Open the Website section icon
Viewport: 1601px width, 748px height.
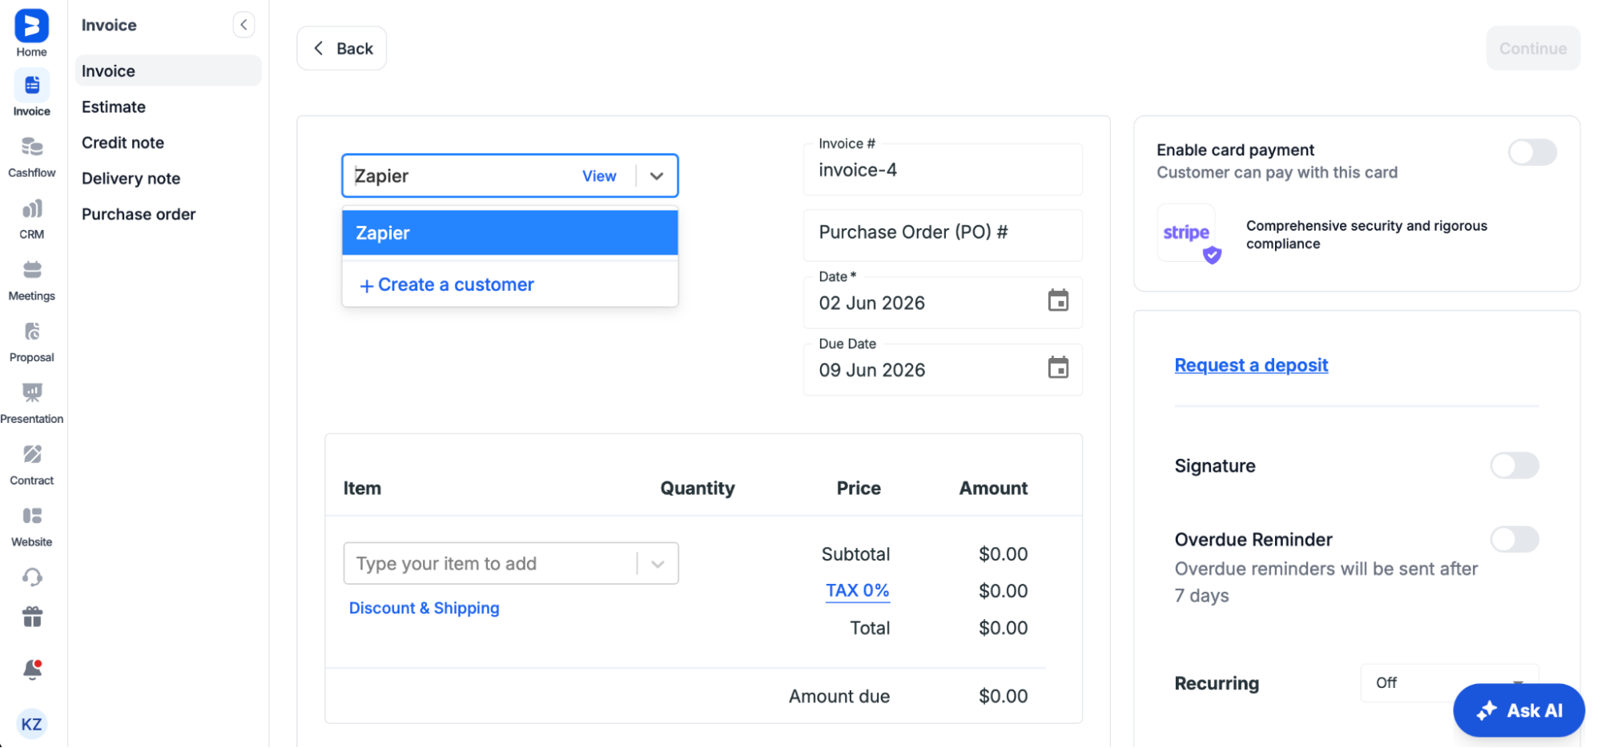[32, 516]
